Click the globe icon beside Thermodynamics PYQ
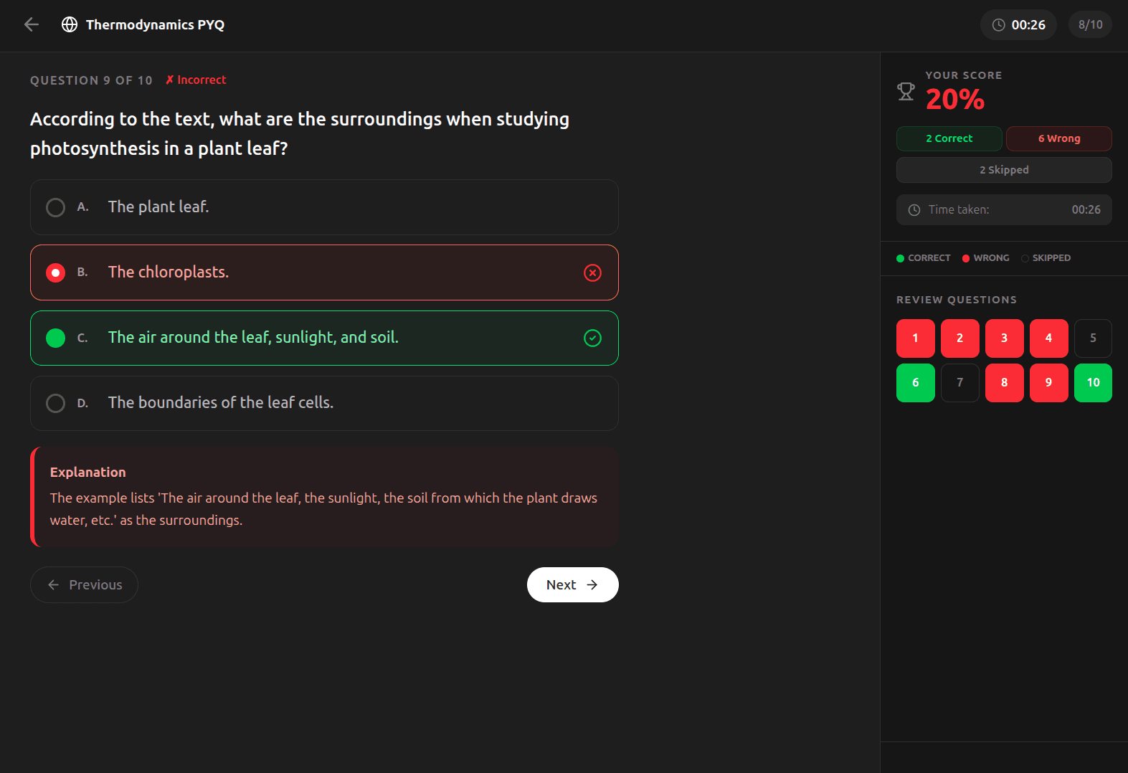 [70, 24]
